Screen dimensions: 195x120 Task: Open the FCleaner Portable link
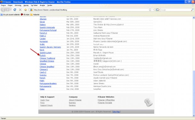tap(105, 103)
